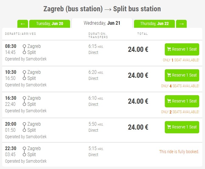Click 'This ride is fully booked' notice
Image resolution: width=205 pixels, height=169 pixels.
click(179, 152)
